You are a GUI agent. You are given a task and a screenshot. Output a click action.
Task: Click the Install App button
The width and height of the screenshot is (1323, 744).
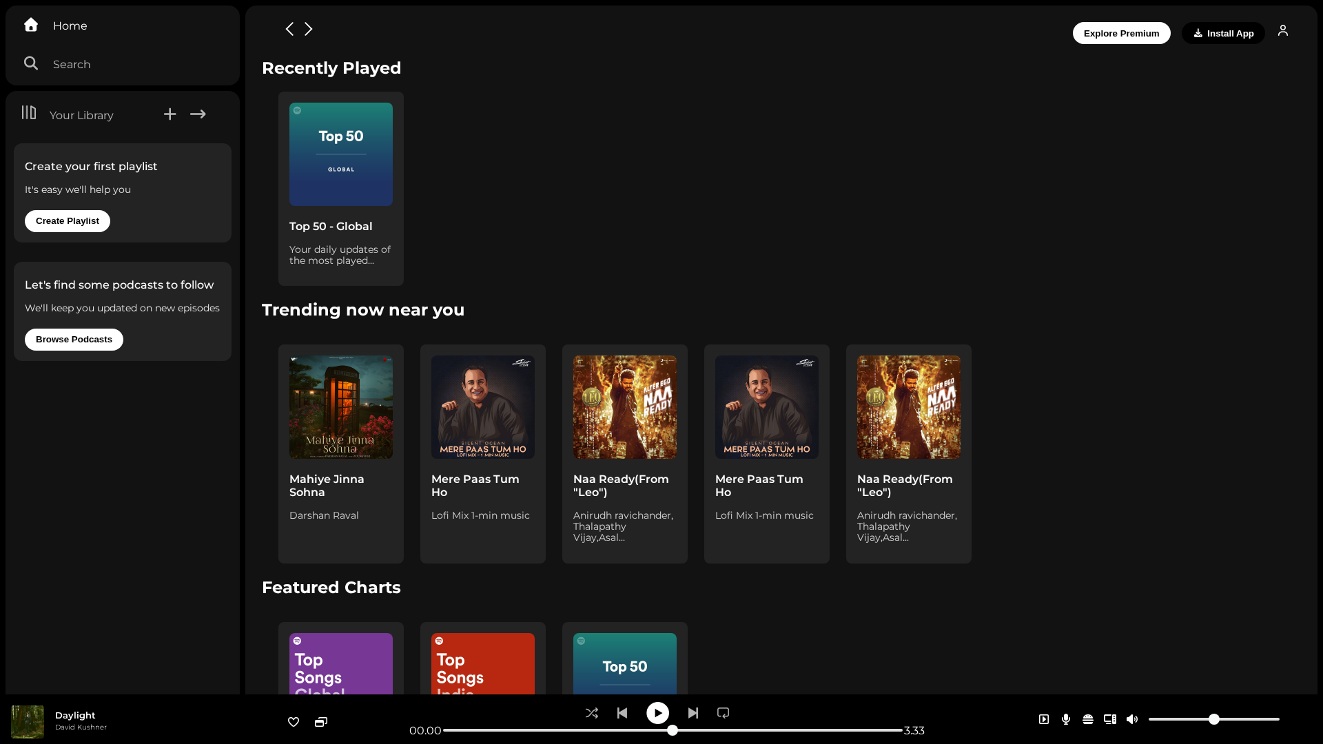pyautogui.click(x=1223, y=33)
